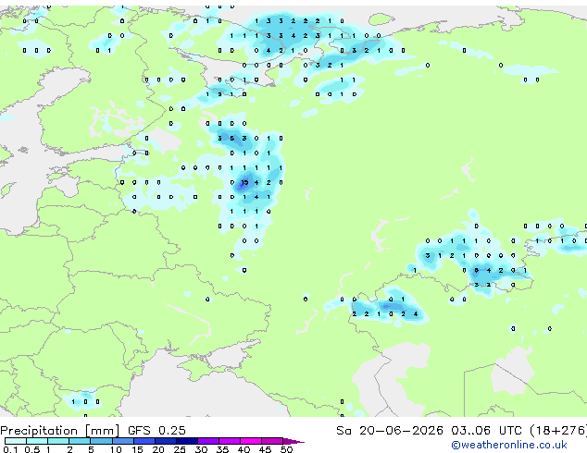
Task: Click magenta swatch between 40 and 45
Action: 251,441
